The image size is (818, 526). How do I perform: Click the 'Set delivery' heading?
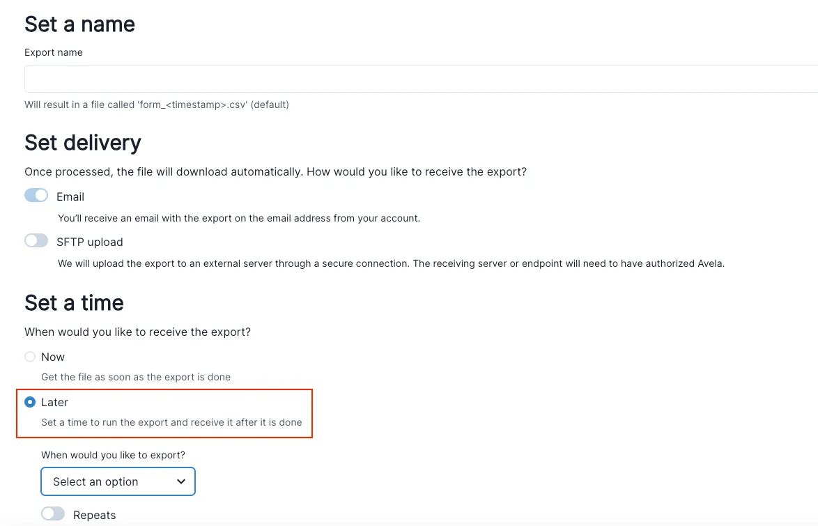click(82, 143)
